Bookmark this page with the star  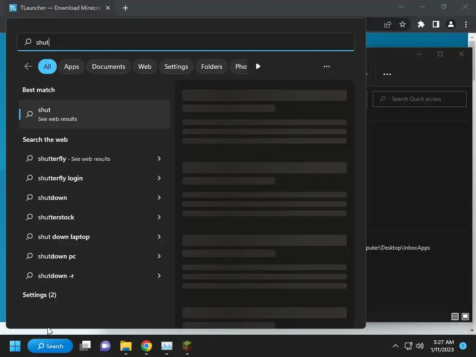pyautogui.click(x=403, y=25)
